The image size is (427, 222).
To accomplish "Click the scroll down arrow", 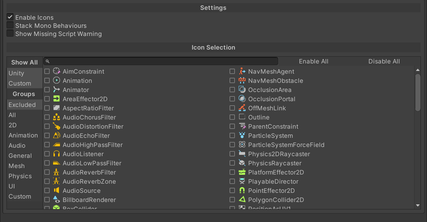I will coord(418,205).
